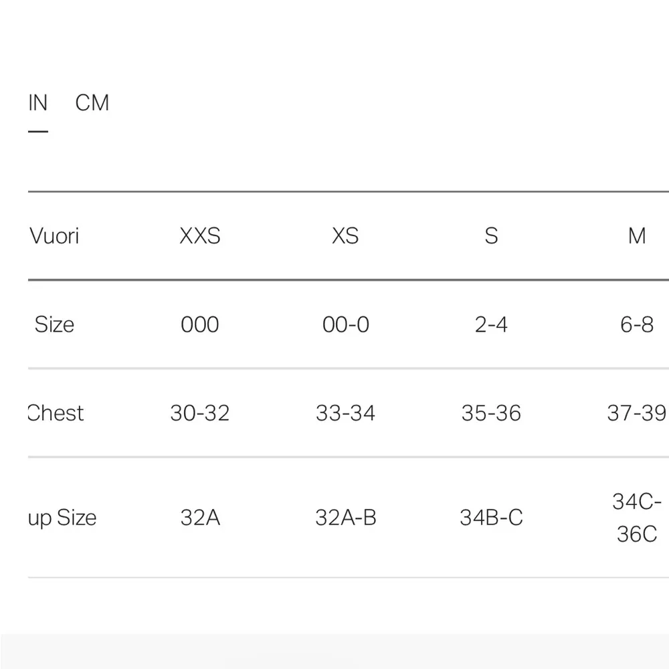The height and width of the screenshot is (669, 669).
Task: Click the Chest row label
Action: (56, 413)
